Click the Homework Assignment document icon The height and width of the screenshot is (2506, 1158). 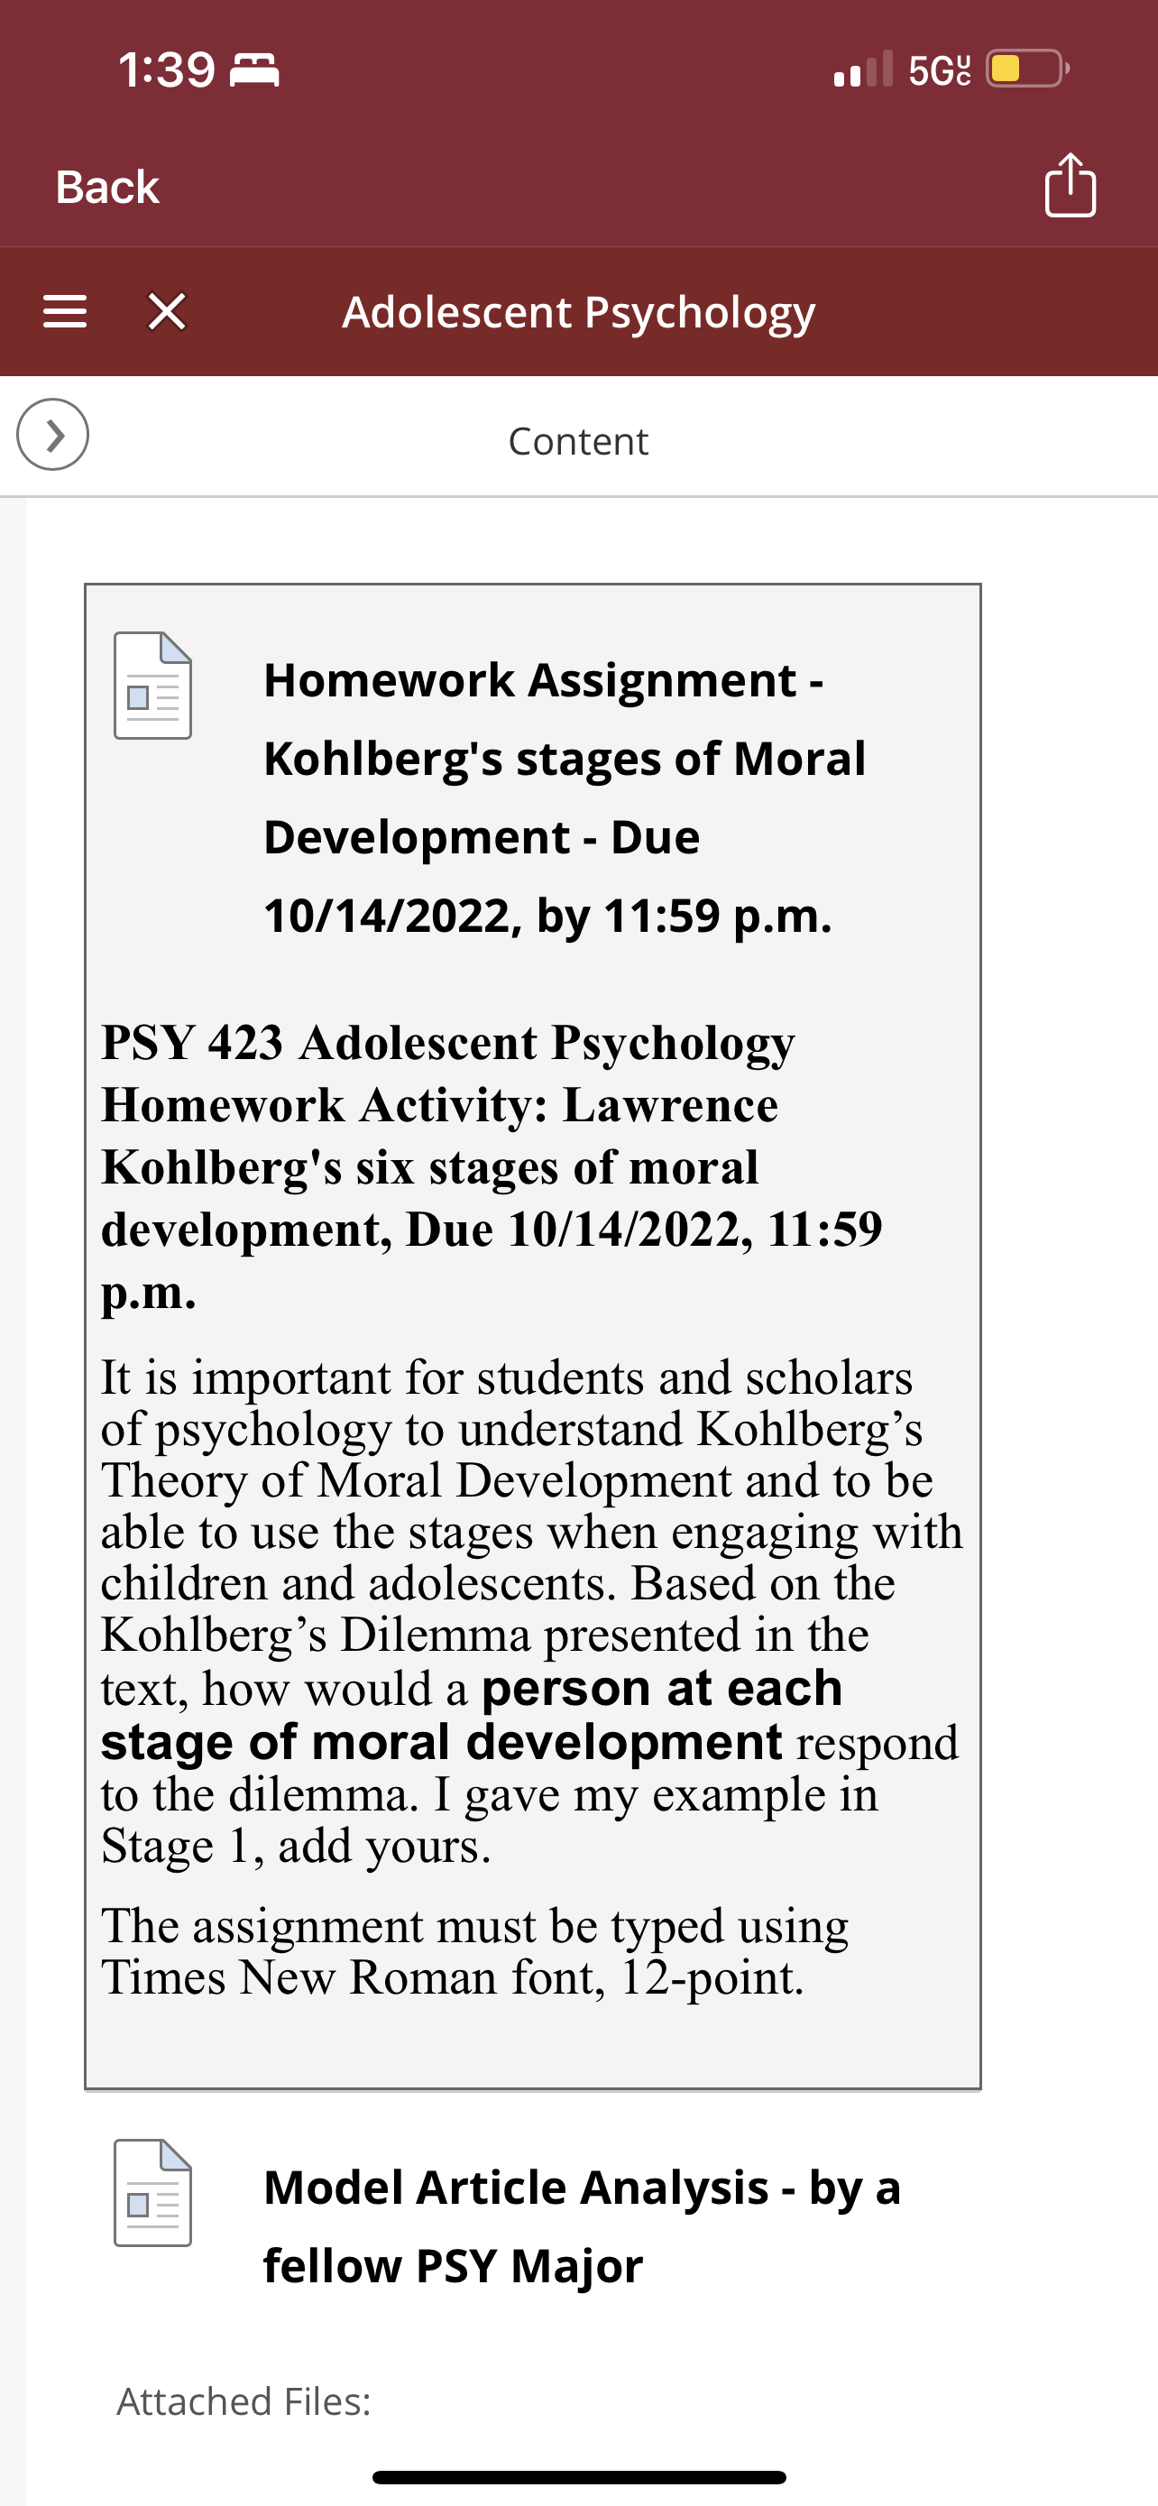152,685
